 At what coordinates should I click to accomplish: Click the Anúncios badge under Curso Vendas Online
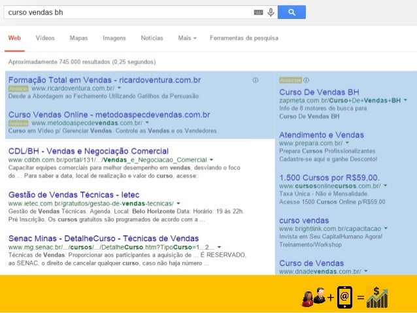pyautogui.click(x=18, y=123)
